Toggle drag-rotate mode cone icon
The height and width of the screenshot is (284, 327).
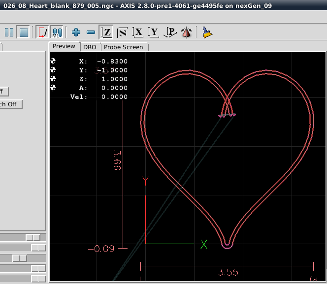coord(187,32)
